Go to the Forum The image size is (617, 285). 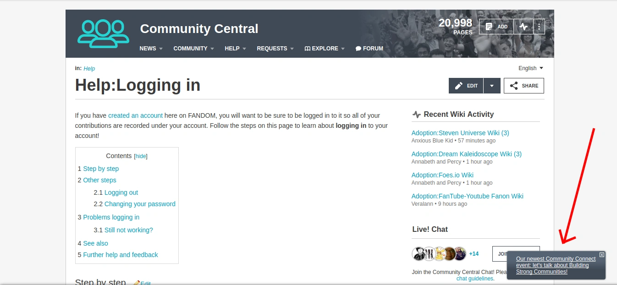tap(369, 49)
